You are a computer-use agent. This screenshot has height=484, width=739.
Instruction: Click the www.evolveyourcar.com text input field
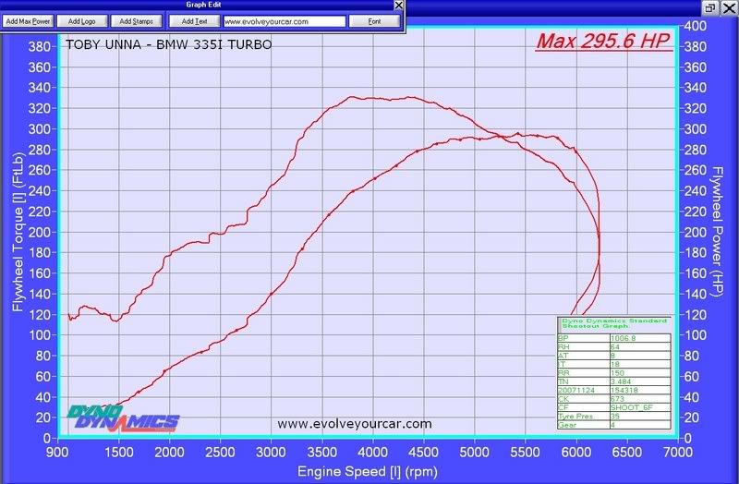284,20
